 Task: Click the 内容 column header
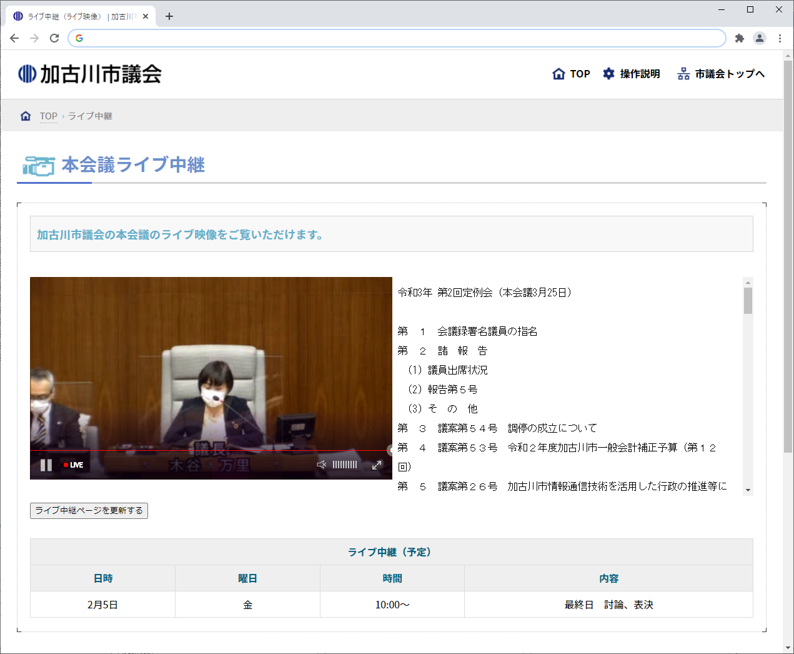609,578
